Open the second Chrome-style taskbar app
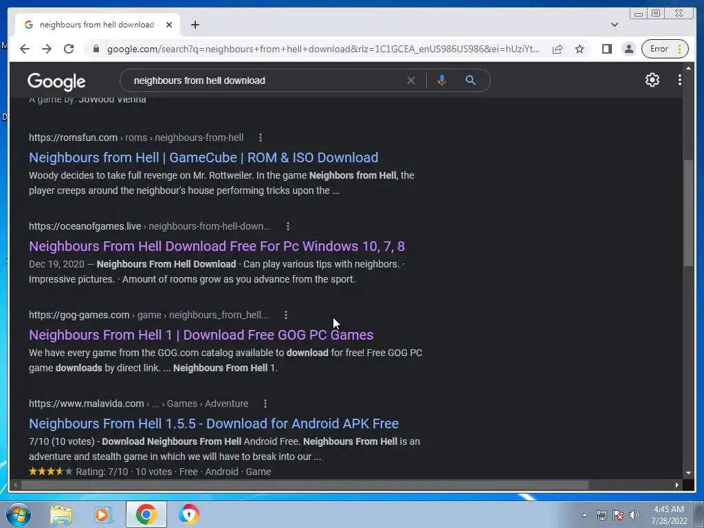The image size is (704, 528). pyautogui.click(x=189, y=514)
